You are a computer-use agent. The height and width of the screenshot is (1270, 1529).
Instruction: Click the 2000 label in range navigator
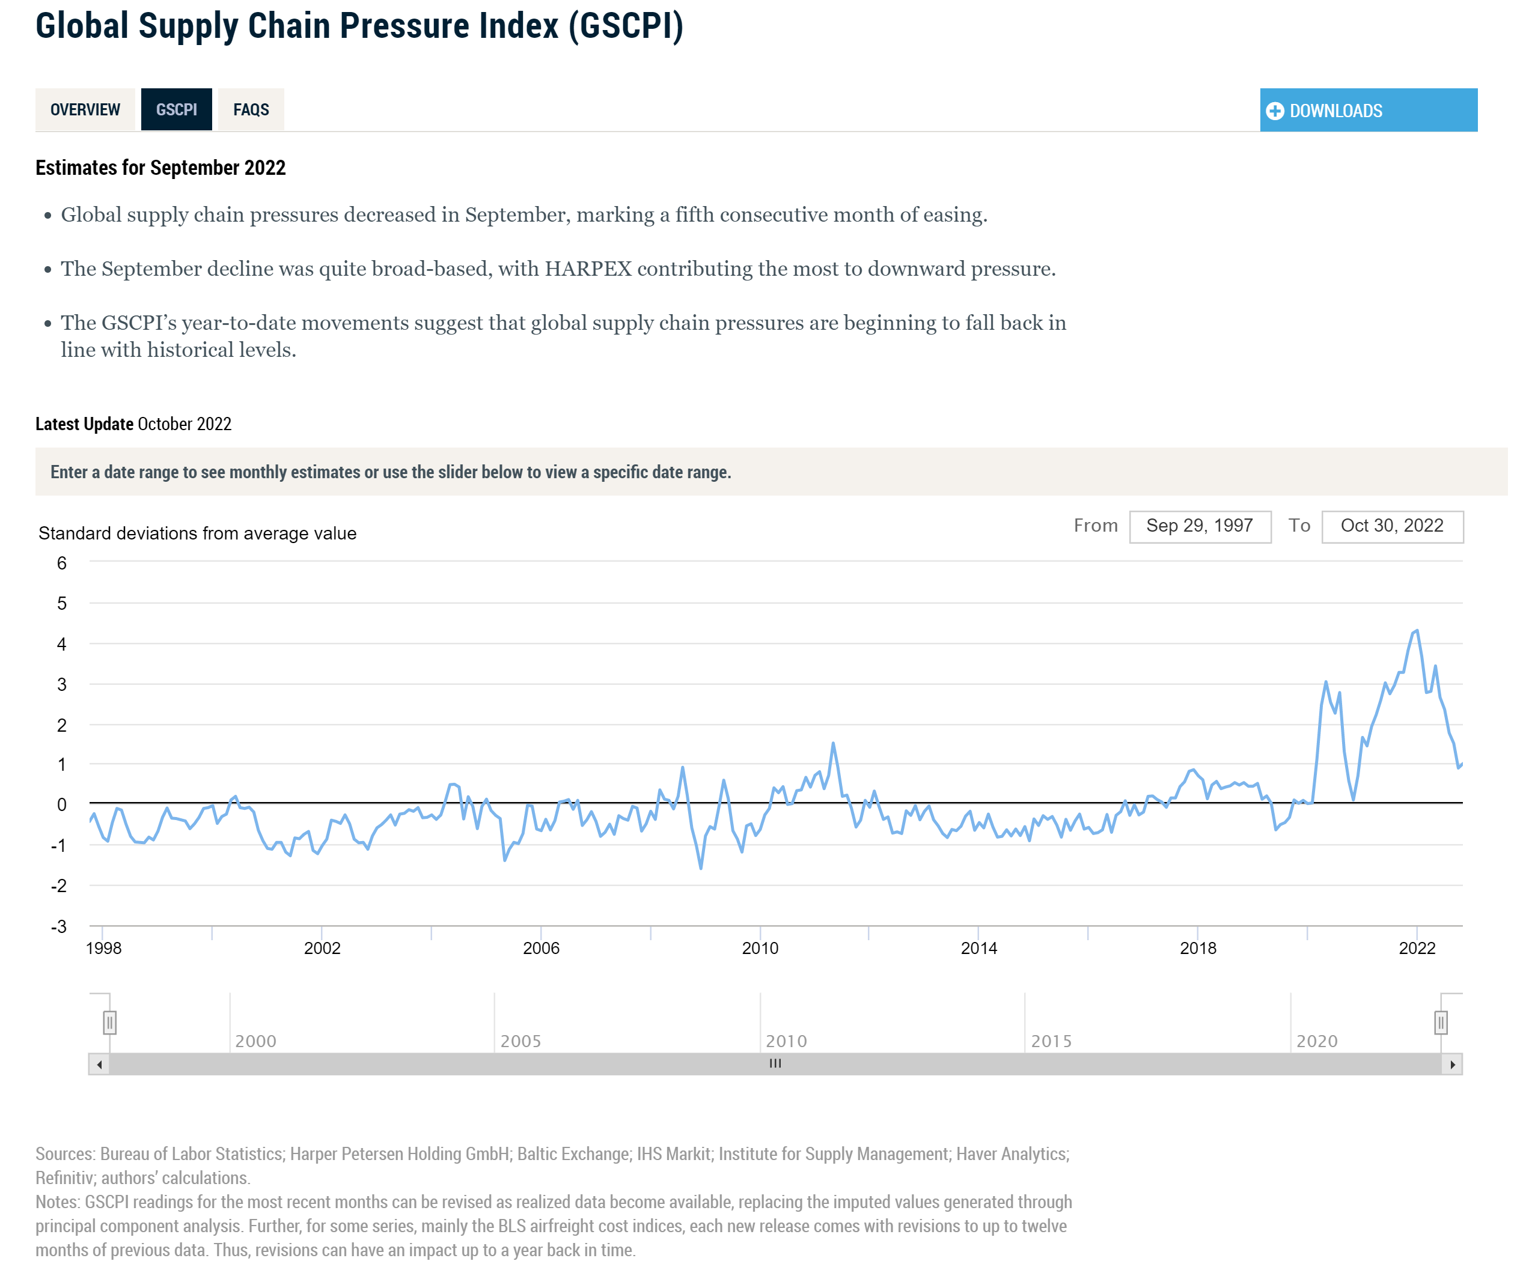pyautogui.click(x=255, y=1041)
